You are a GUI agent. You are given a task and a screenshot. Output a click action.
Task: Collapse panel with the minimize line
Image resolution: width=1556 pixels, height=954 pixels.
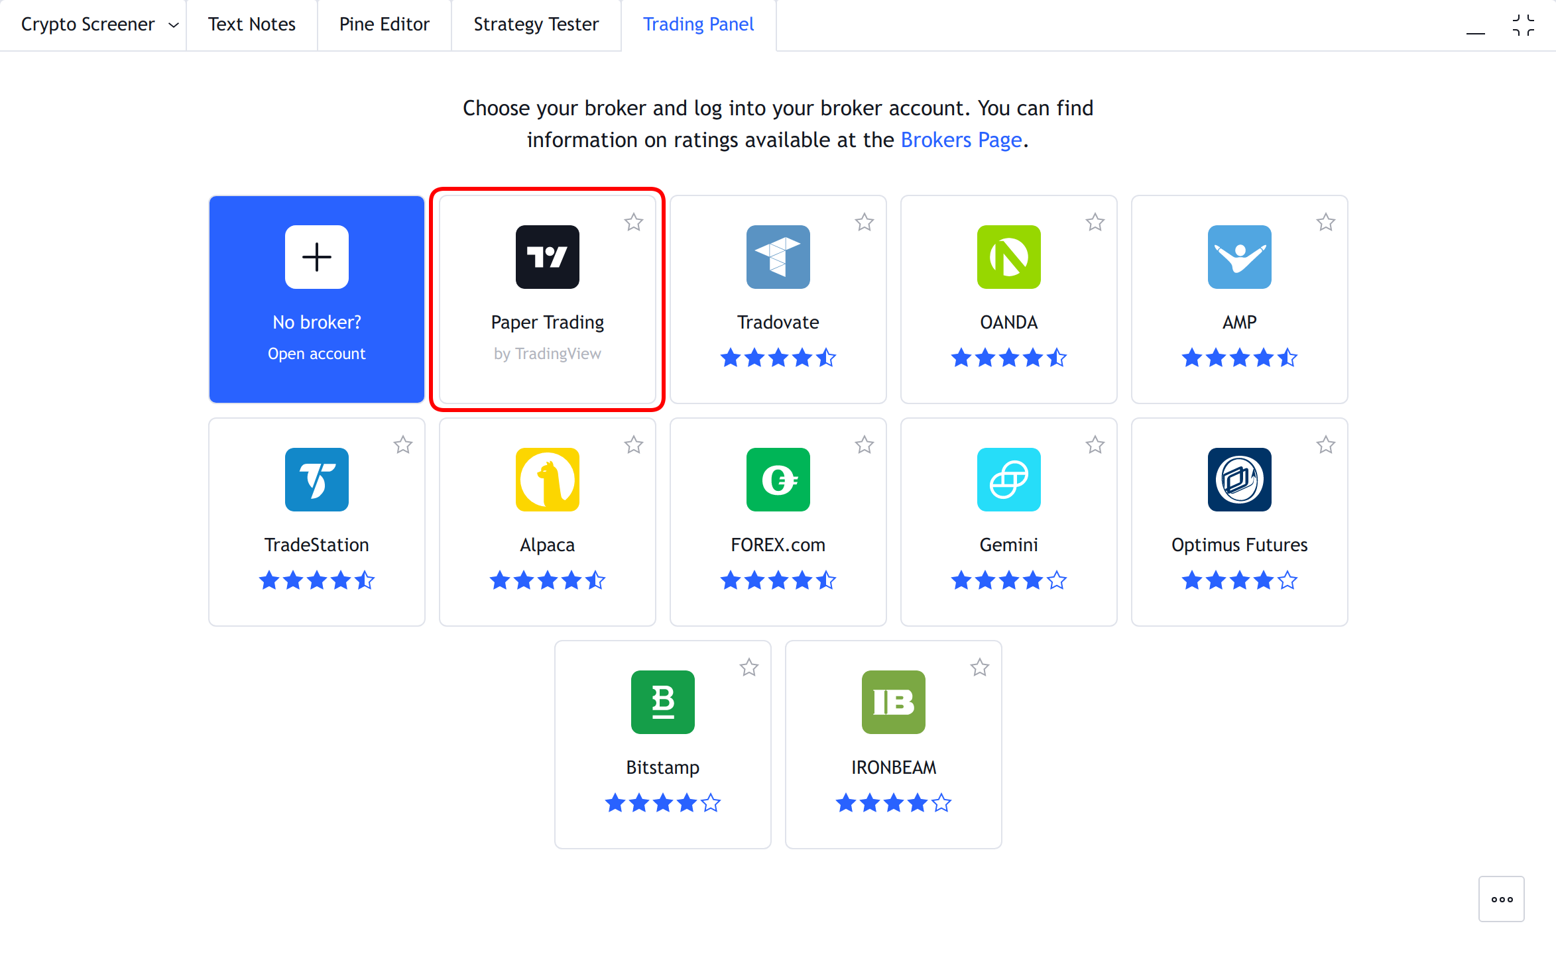1475,32
